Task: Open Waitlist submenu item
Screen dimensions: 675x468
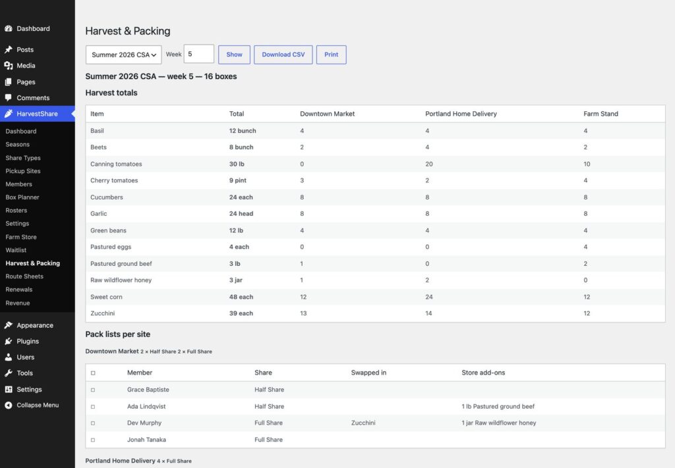Action: pyautogui.click(x=16, y=250)
